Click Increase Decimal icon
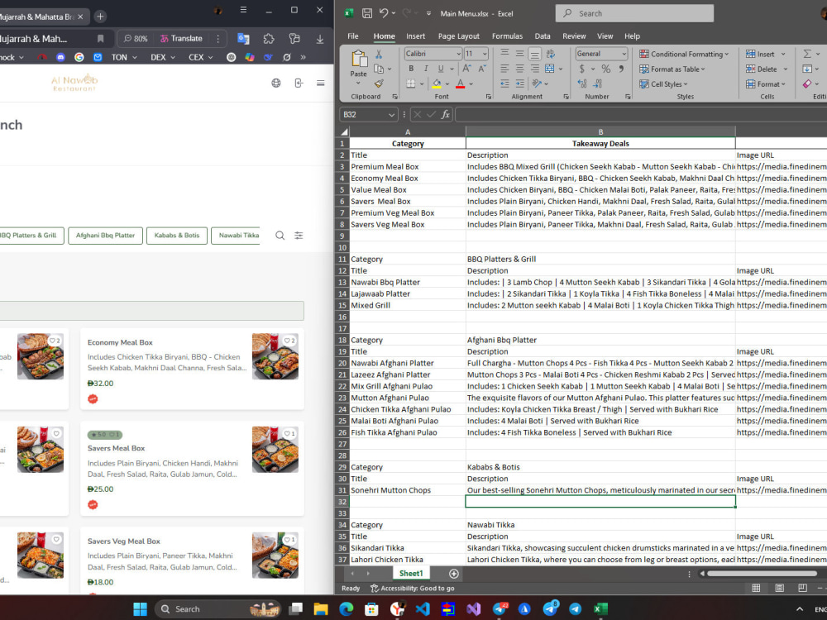This screenshot has width=827, height=620. 582,83
